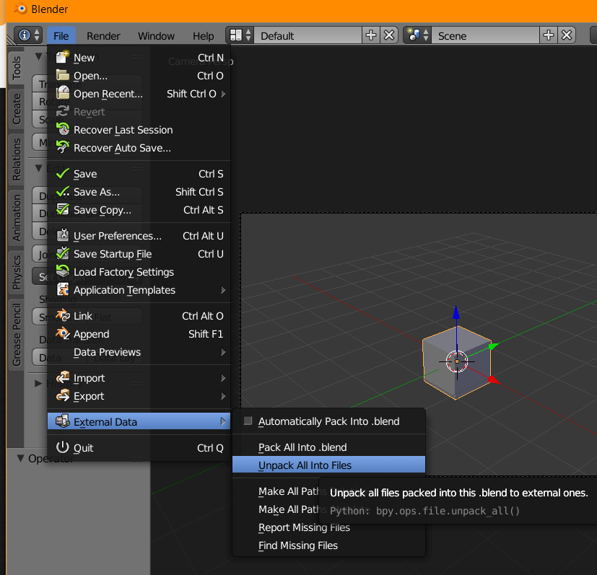Expand the Export submenu arrow

pos(224,396)
